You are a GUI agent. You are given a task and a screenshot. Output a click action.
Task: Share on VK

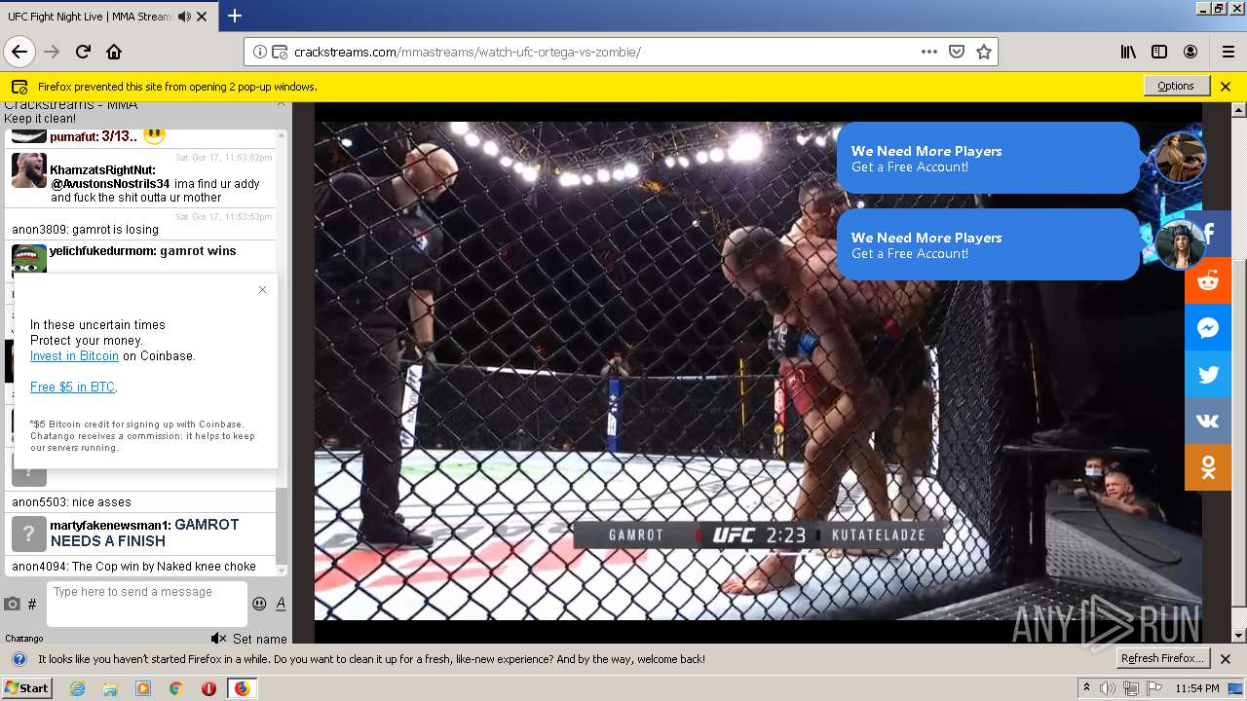(1208, 421)
